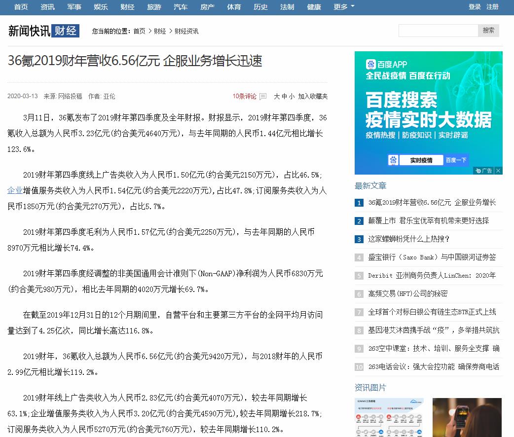Open article 36氪2019财年营收6.56亿元 in sidebar list
Viewport: 514px width, 437px height.
pyautogui.click(x=432, y=203)
